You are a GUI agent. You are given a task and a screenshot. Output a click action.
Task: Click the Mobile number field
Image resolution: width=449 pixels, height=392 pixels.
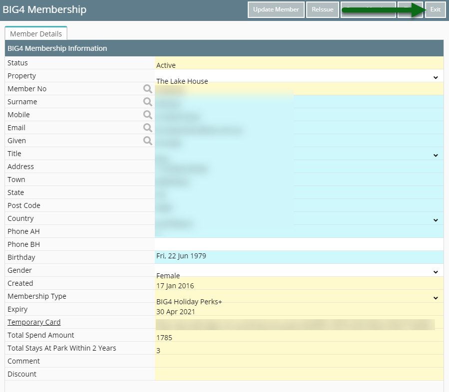pyautogui.click(x=299, y=115)
